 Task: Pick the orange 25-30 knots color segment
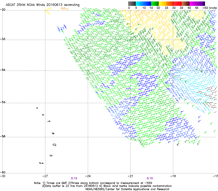(170, 4)
